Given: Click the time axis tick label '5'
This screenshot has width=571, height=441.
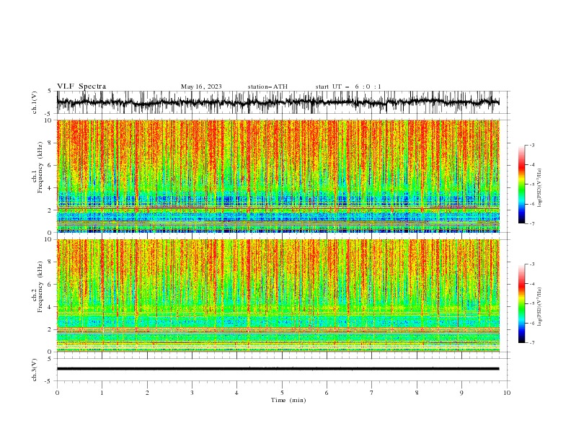Looking at the screenshot, I should click(282, 393).
